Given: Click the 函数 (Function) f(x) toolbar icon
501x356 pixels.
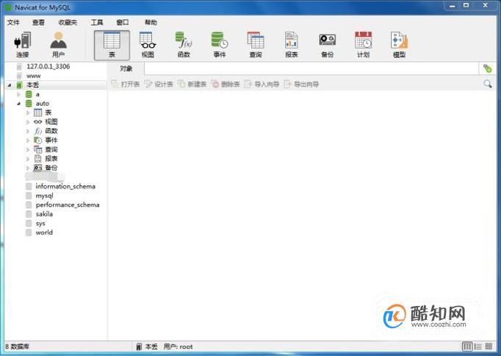Looking at the screenshot, I should pyautogui.click(x=184, y=44).
